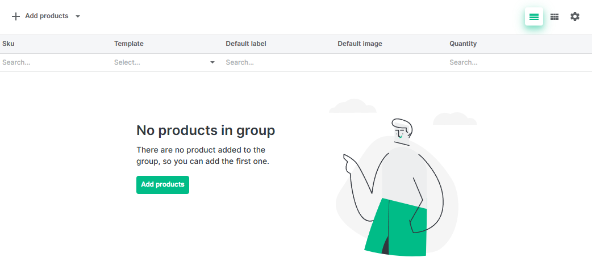Click the empty group description text
592x270 pixels.
click(202, 155)
